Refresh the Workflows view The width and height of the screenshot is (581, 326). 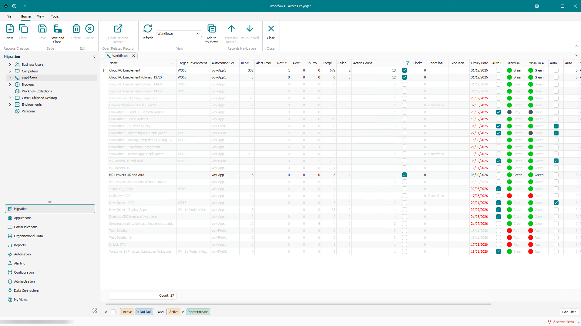147,32
